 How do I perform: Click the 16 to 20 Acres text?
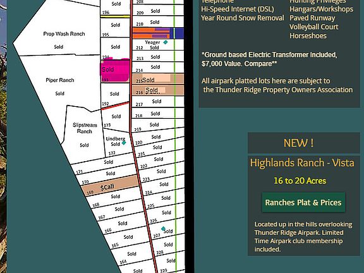[x=300, y=181]
